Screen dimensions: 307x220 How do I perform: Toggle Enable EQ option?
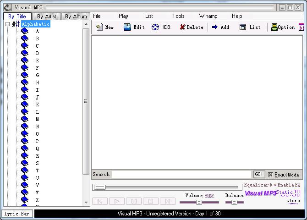tap(287, 185)
